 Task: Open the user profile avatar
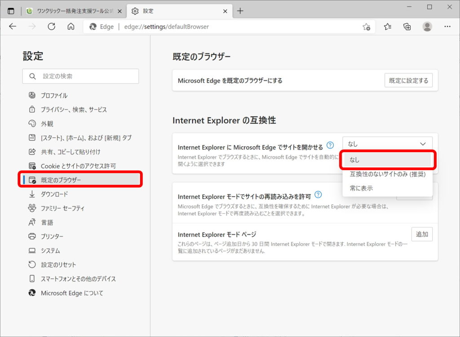coord(427,26)
